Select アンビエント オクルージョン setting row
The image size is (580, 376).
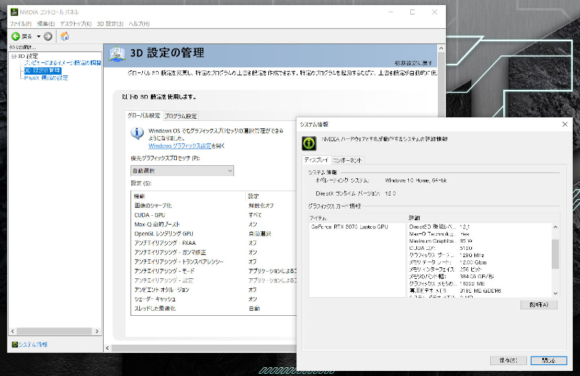(214, 290)
